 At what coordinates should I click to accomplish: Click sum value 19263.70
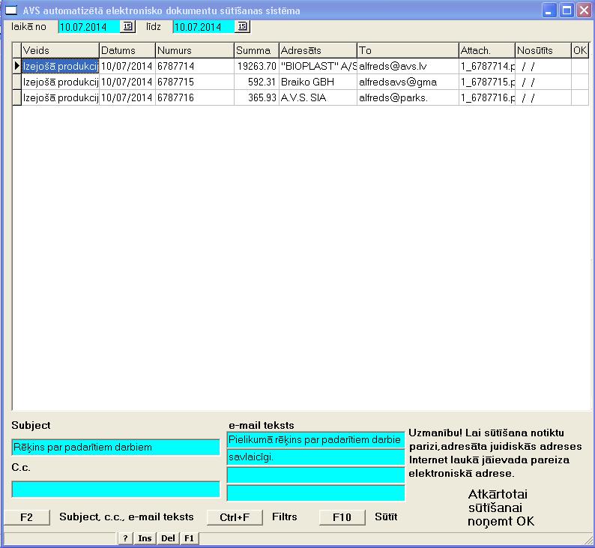pos(256,66)
